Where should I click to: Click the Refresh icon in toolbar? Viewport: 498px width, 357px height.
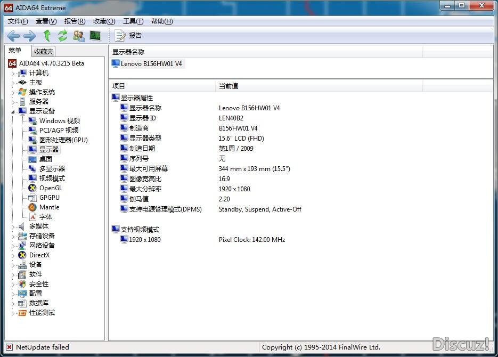click(x=63, y=36)
